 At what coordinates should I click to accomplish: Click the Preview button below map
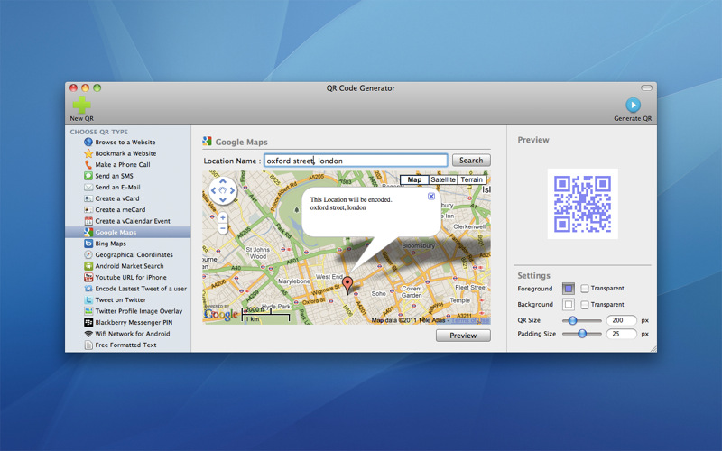pos(463,336)
